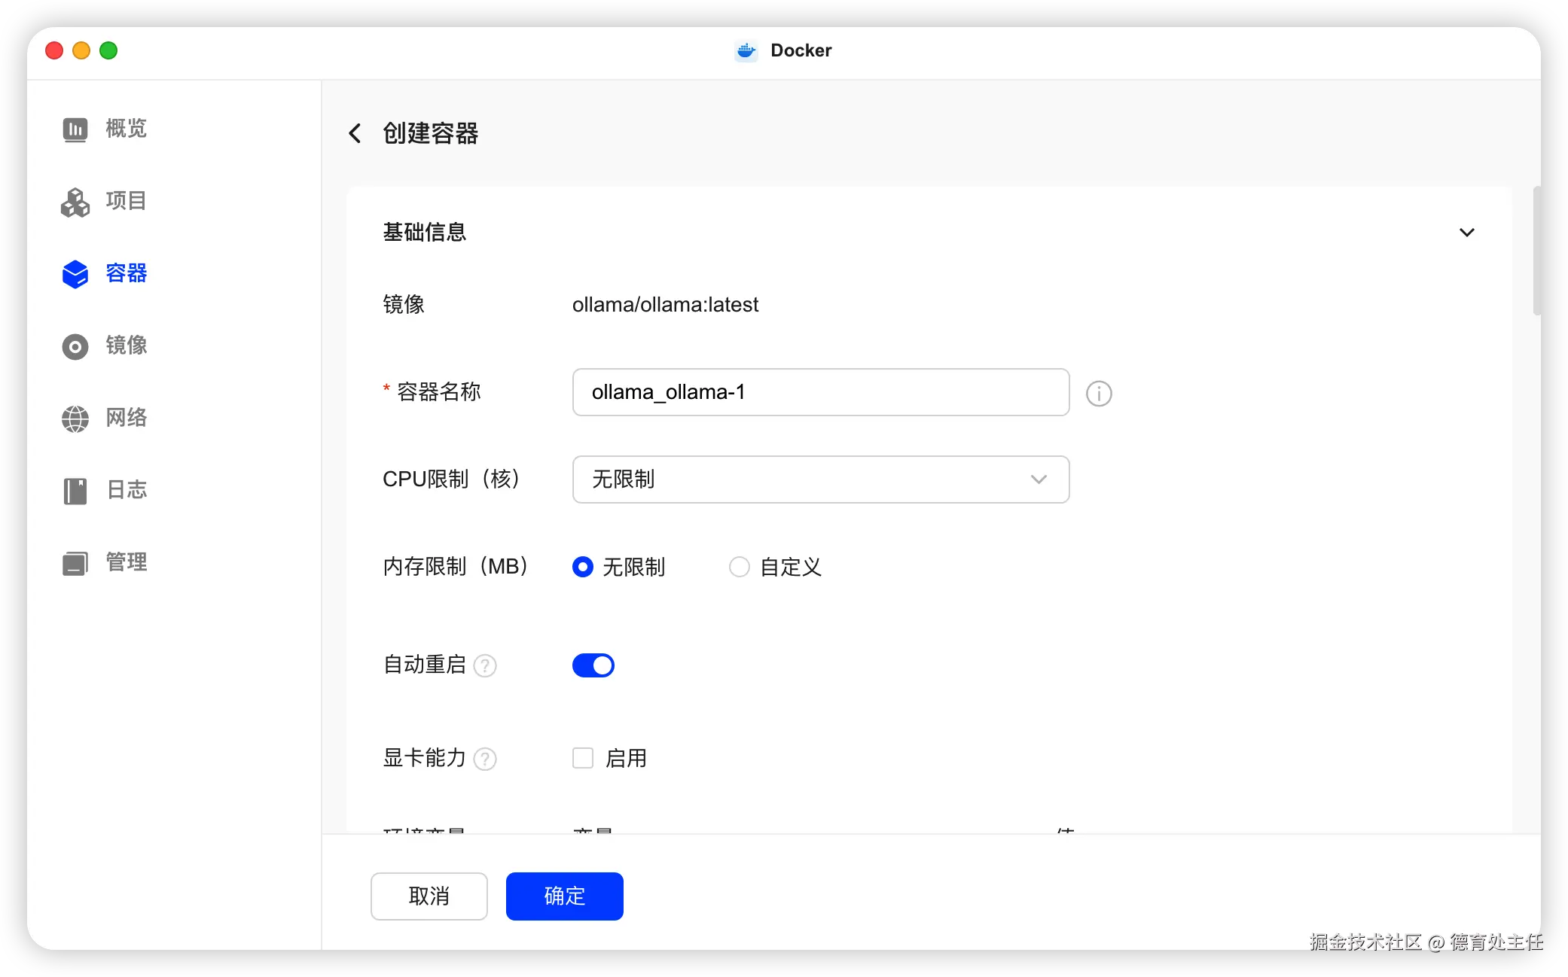
Task: Click the 日志 logs book icon
Action: pyautogui.click(x=75, y=491)
